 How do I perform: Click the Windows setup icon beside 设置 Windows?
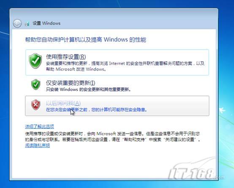[27, 23]
